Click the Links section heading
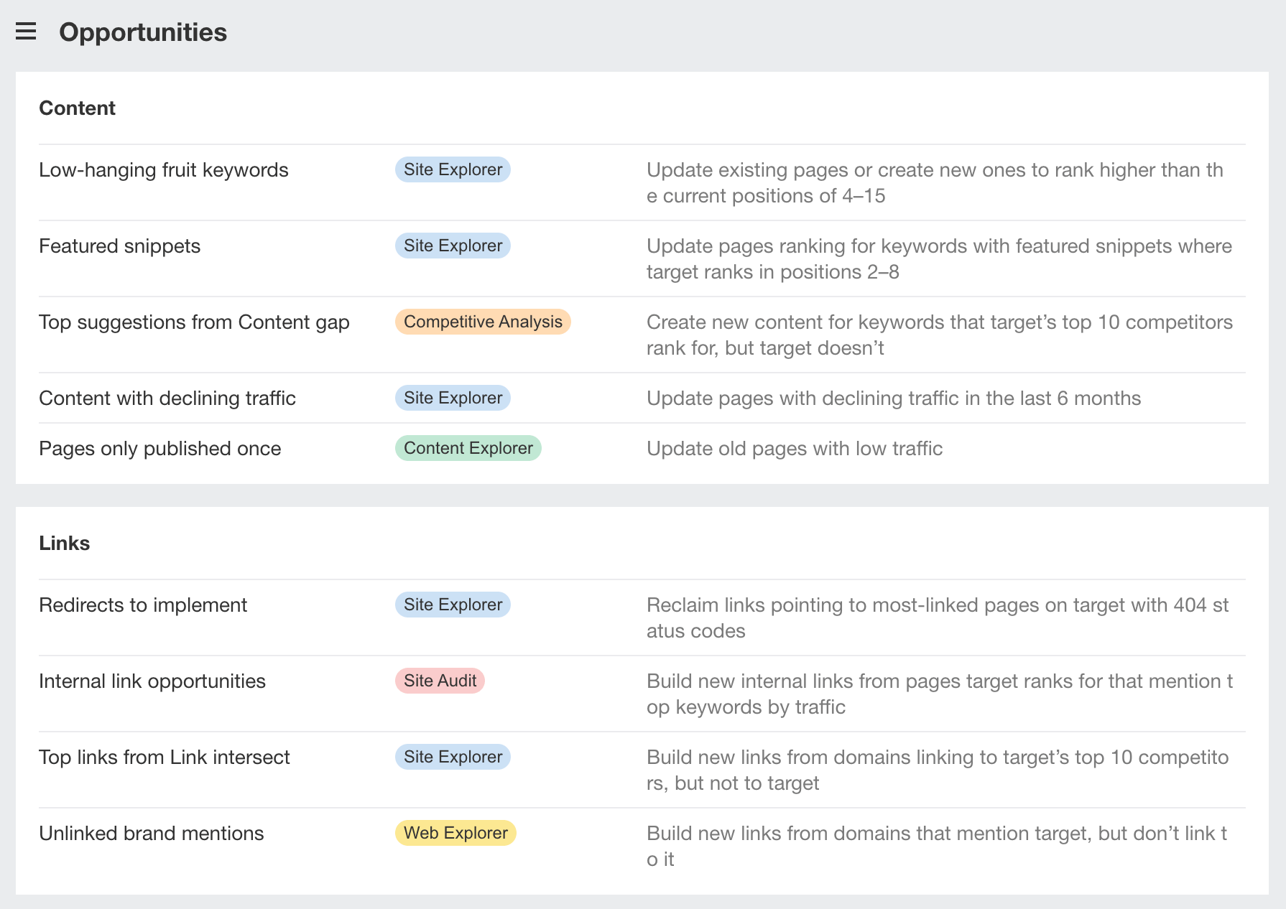The height and width of the screenshot is (909, 1286). (x=65, y=544)
